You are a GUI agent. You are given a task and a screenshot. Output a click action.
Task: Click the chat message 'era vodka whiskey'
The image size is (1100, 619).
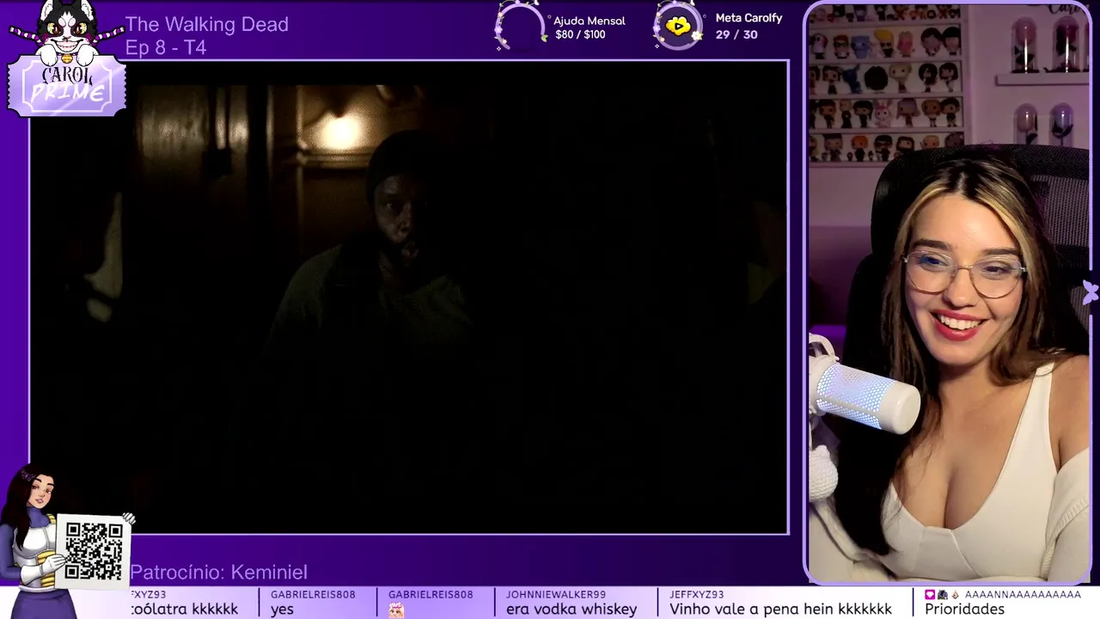(571, 610)
